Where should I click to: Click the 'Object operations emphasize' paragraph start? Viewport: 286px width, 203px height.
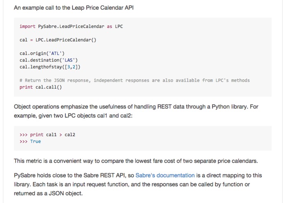(x=49, y=107)
